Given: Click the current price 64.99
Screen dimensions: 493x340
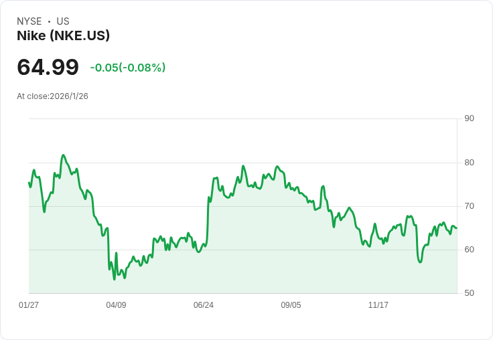Looking at the screenshot, I should (x=48, y=67).
